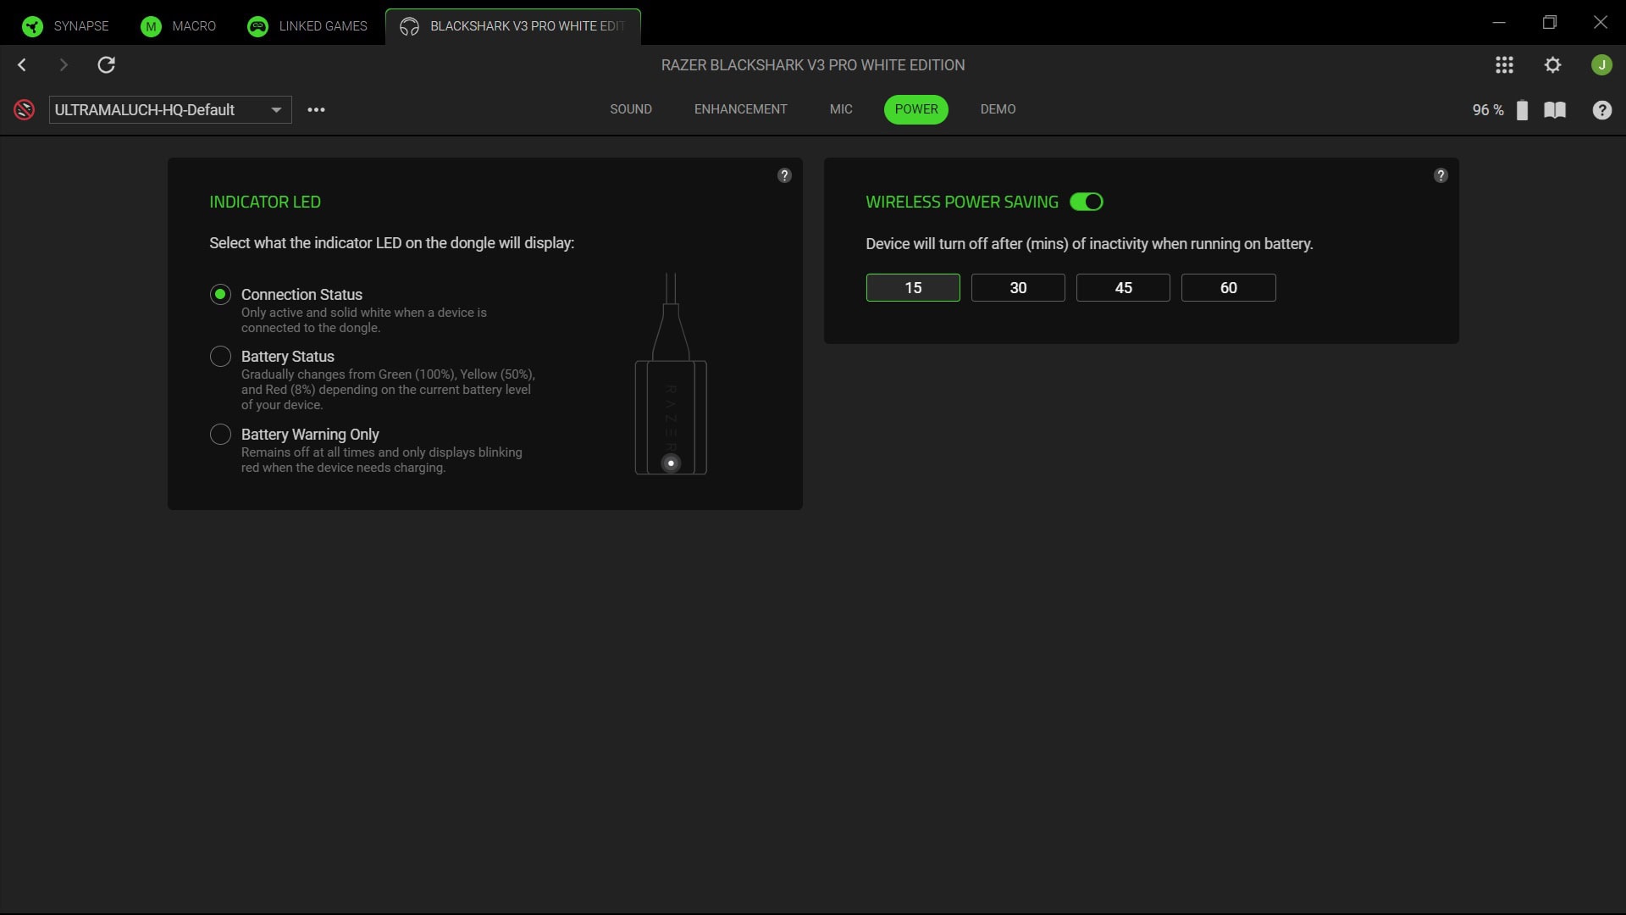
Task: Show help for Wireless Power Saving panel
Action: pyautogui.click(x=1441, y=175)
